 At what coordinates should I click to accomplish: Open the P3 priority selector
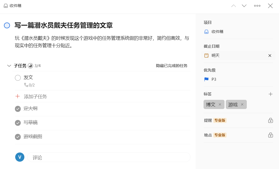click(x=238, y=79)
